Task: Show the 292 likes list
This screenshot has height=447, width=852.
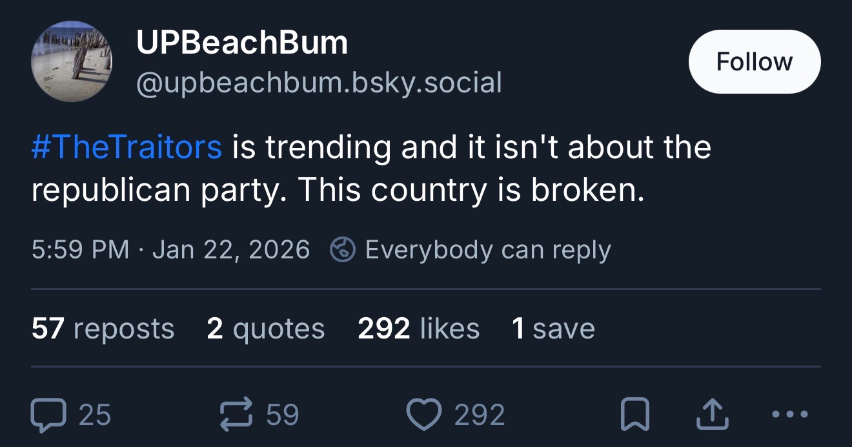Action: pos(418,329)
